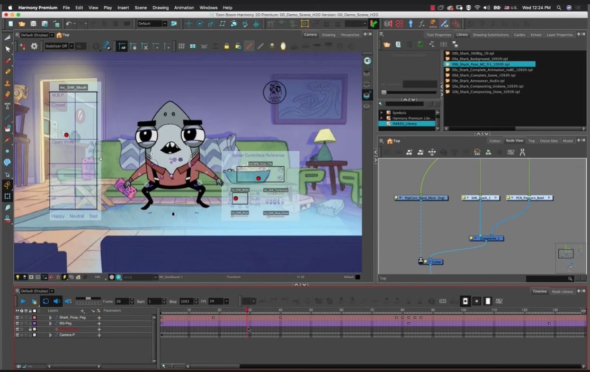Click the ABC rename icon in Node View toolbar

click(x=511, y=152)
